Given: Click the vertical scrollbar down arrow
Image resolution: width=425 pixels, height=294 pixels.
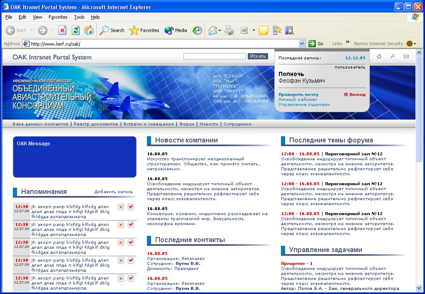Looking at the screenshot, I should (x=419, y=288).
